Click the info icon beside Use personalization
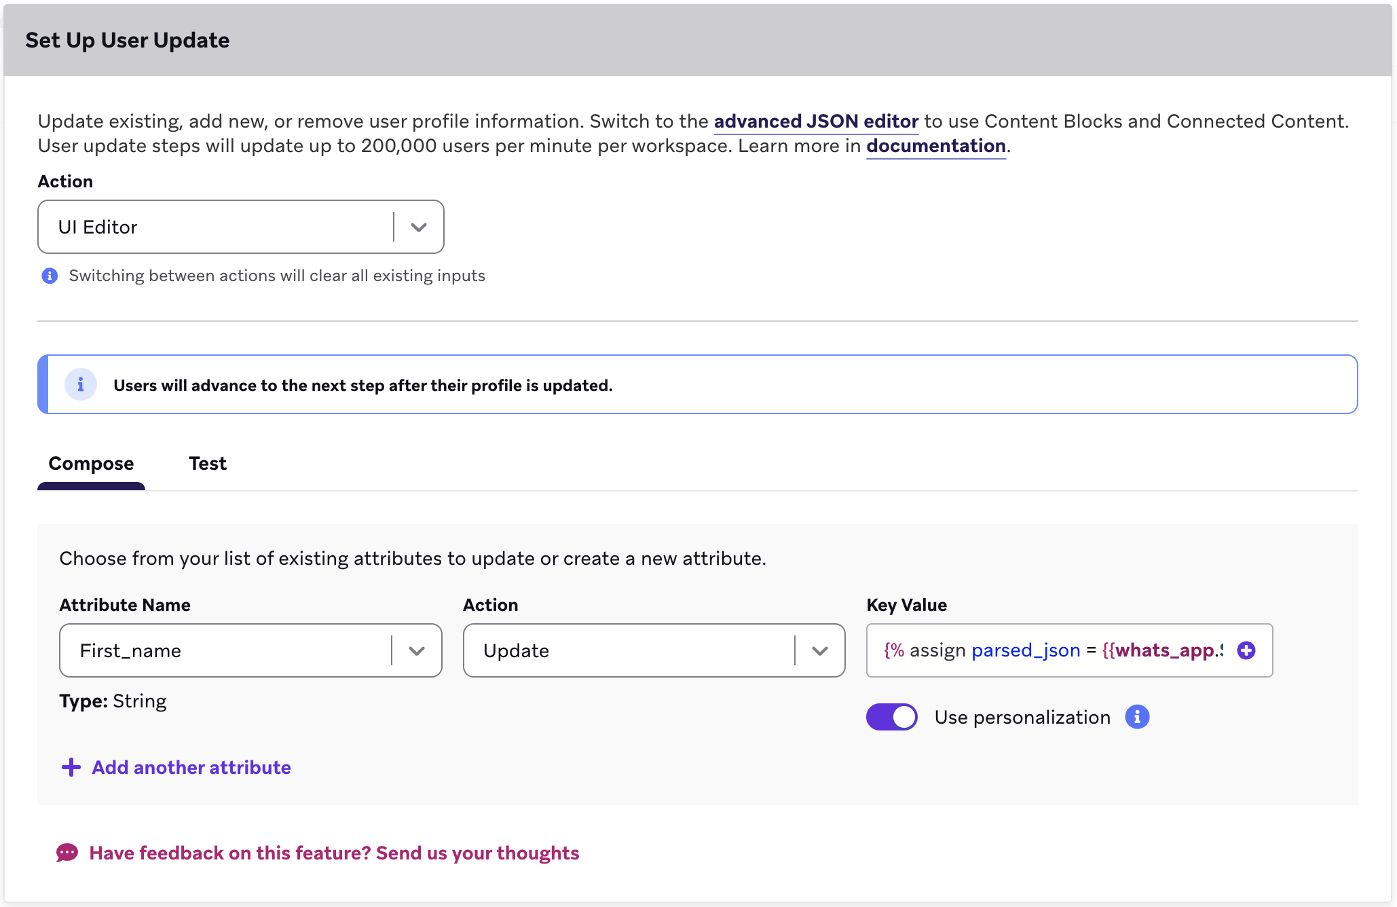 1137,717
